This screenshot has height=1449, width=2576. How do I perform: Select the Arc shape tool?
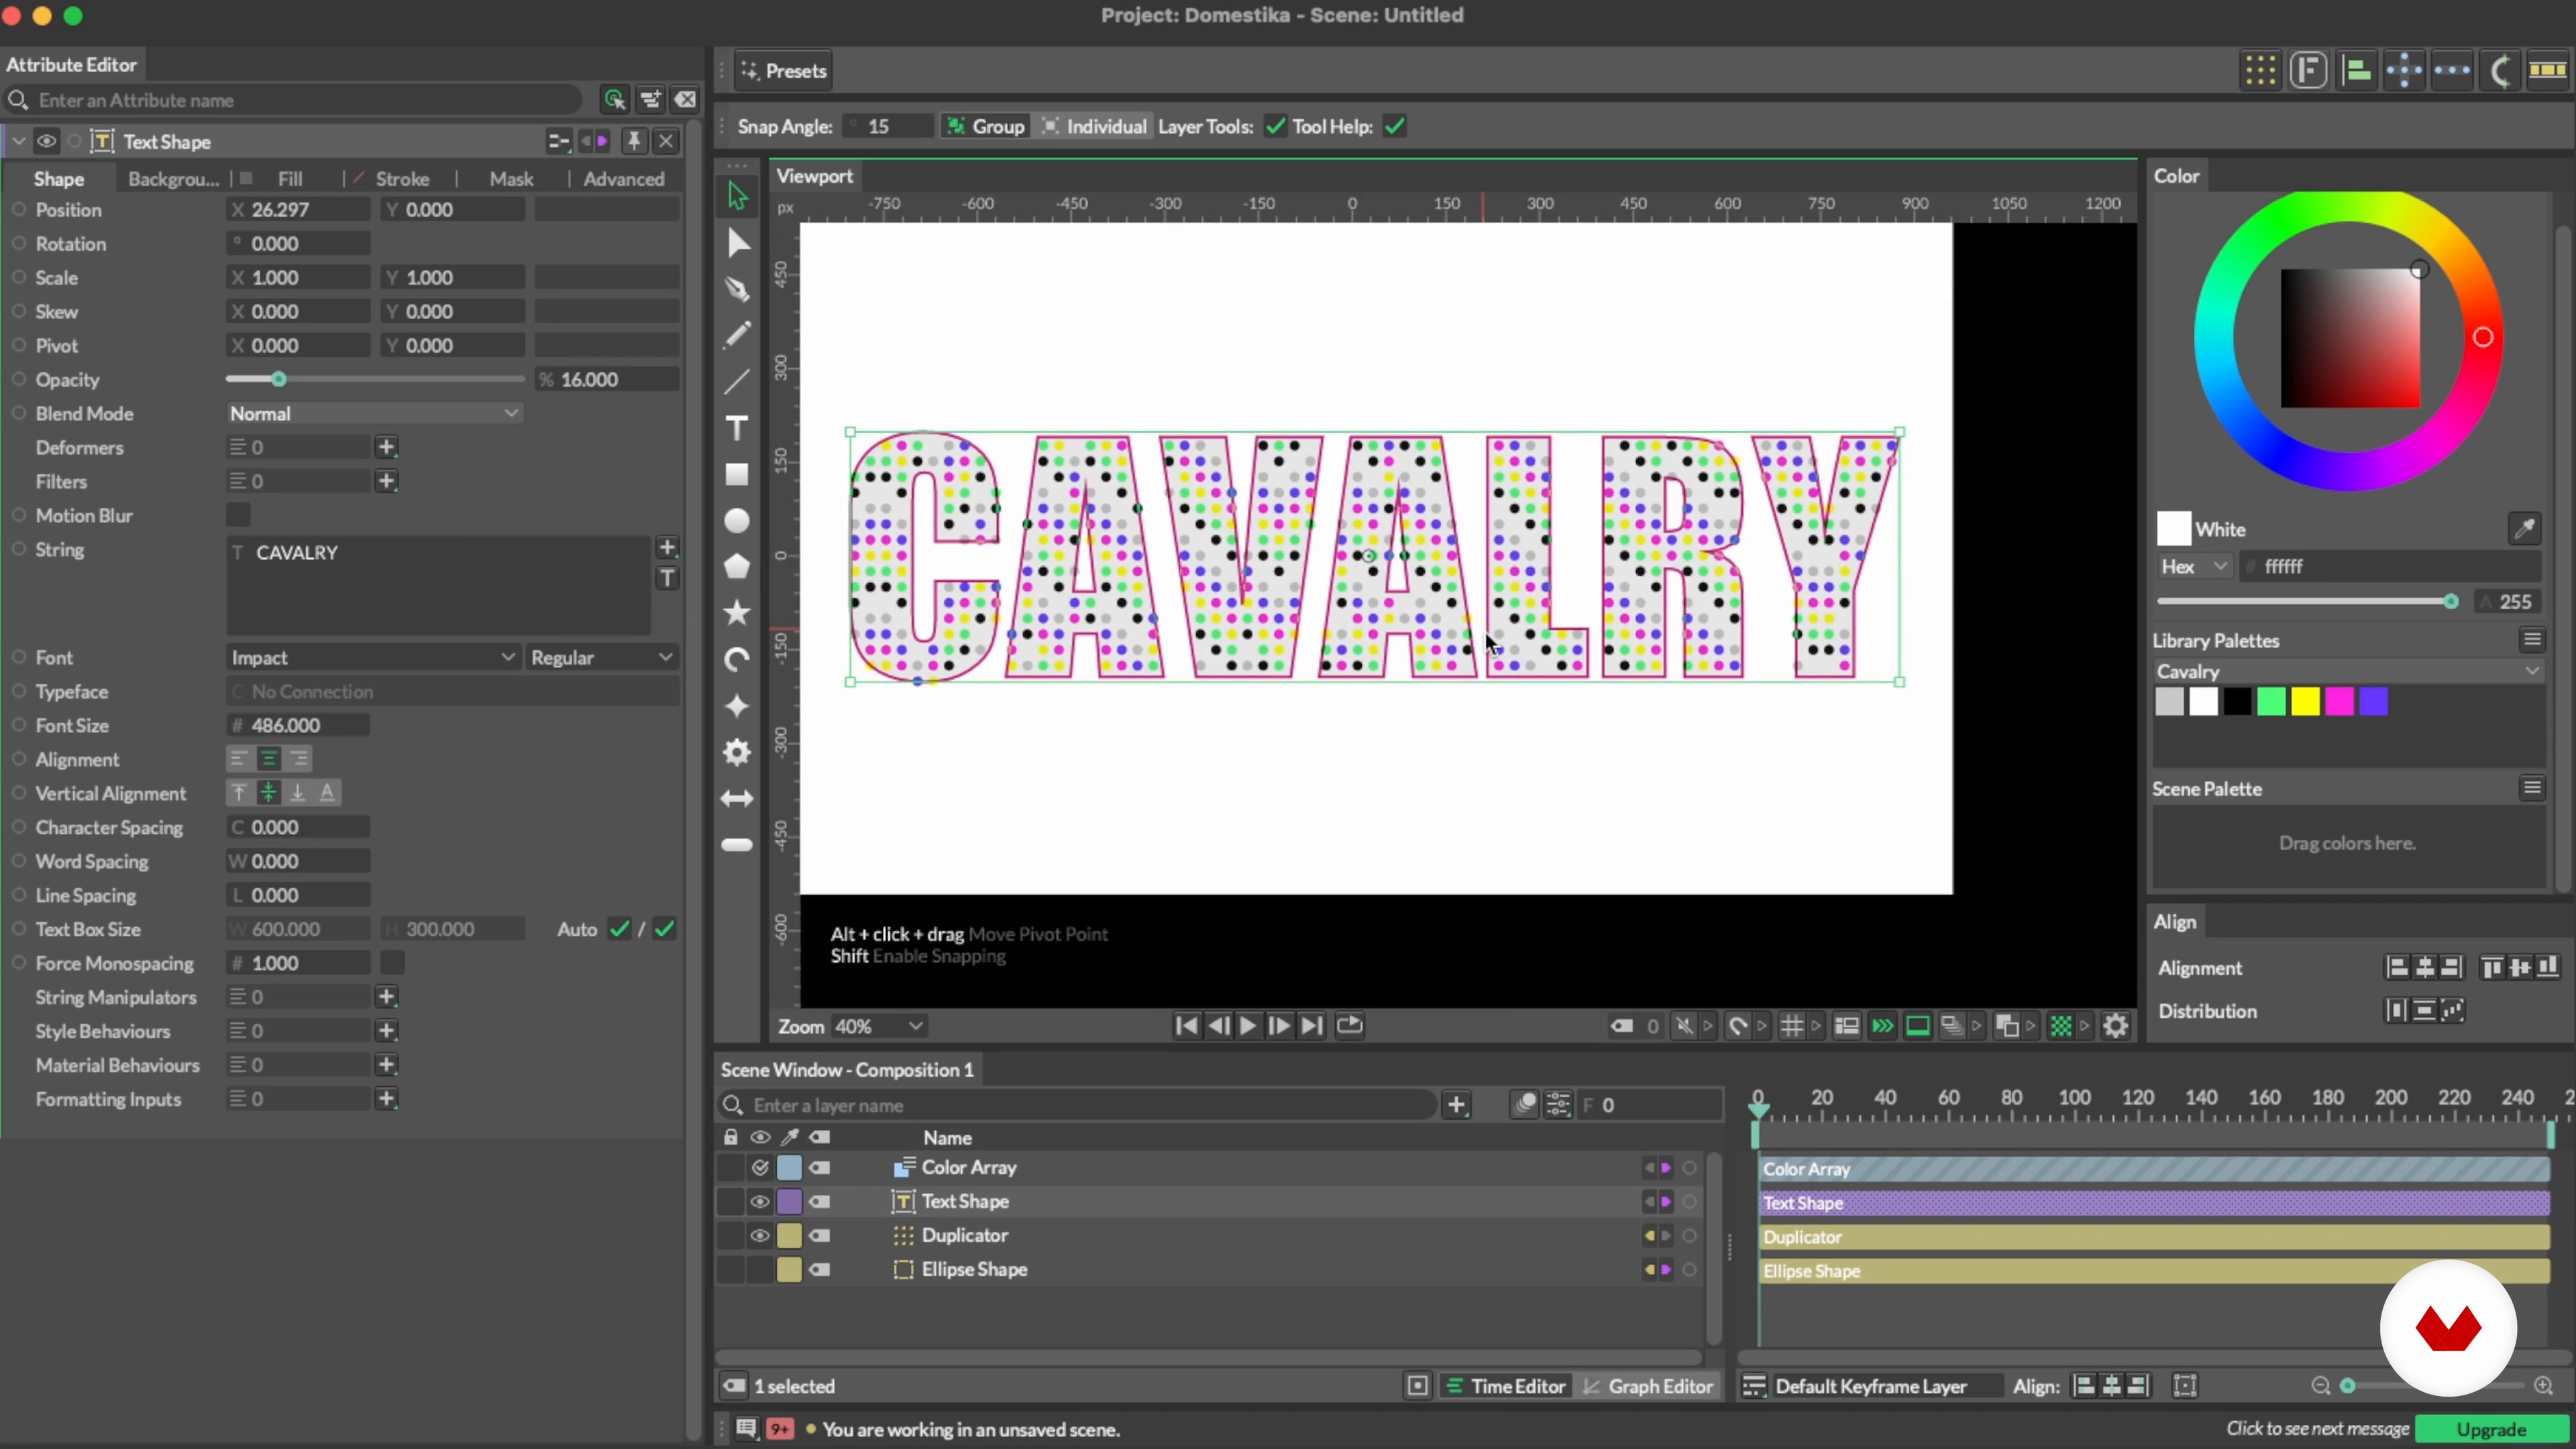pos(737,660)
